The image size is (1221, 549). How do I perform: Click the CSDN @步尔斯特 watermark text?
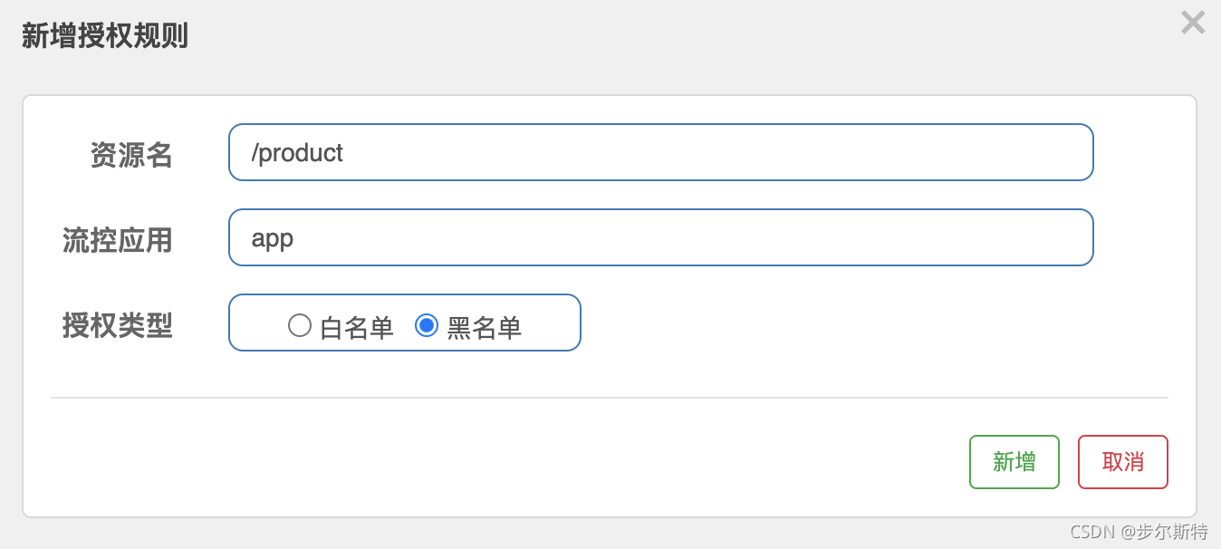(x=1139, y=532)
